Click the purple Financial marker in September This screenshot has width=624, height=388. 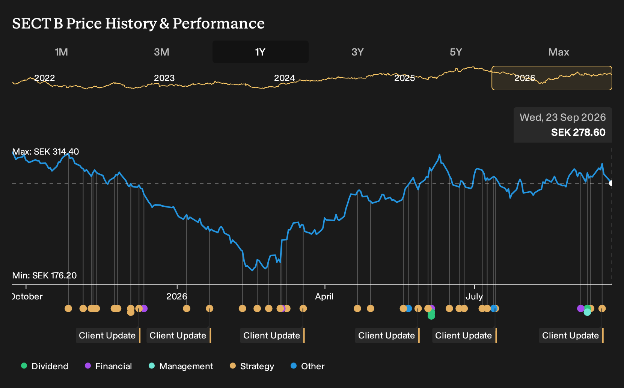pos(580,308)
